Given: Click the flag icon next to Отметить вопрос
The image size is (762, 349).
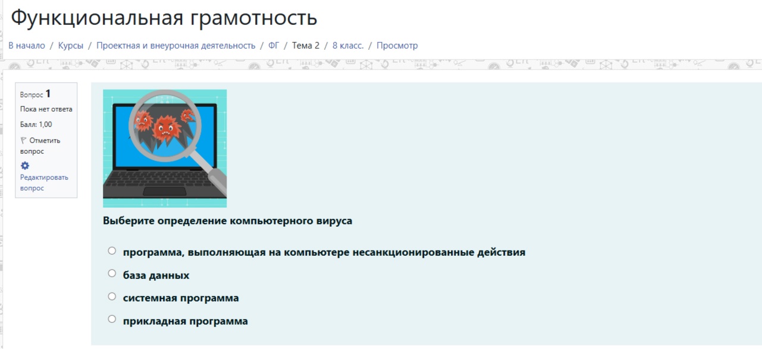Looking at the screenshot, I should tap(24, 141).
